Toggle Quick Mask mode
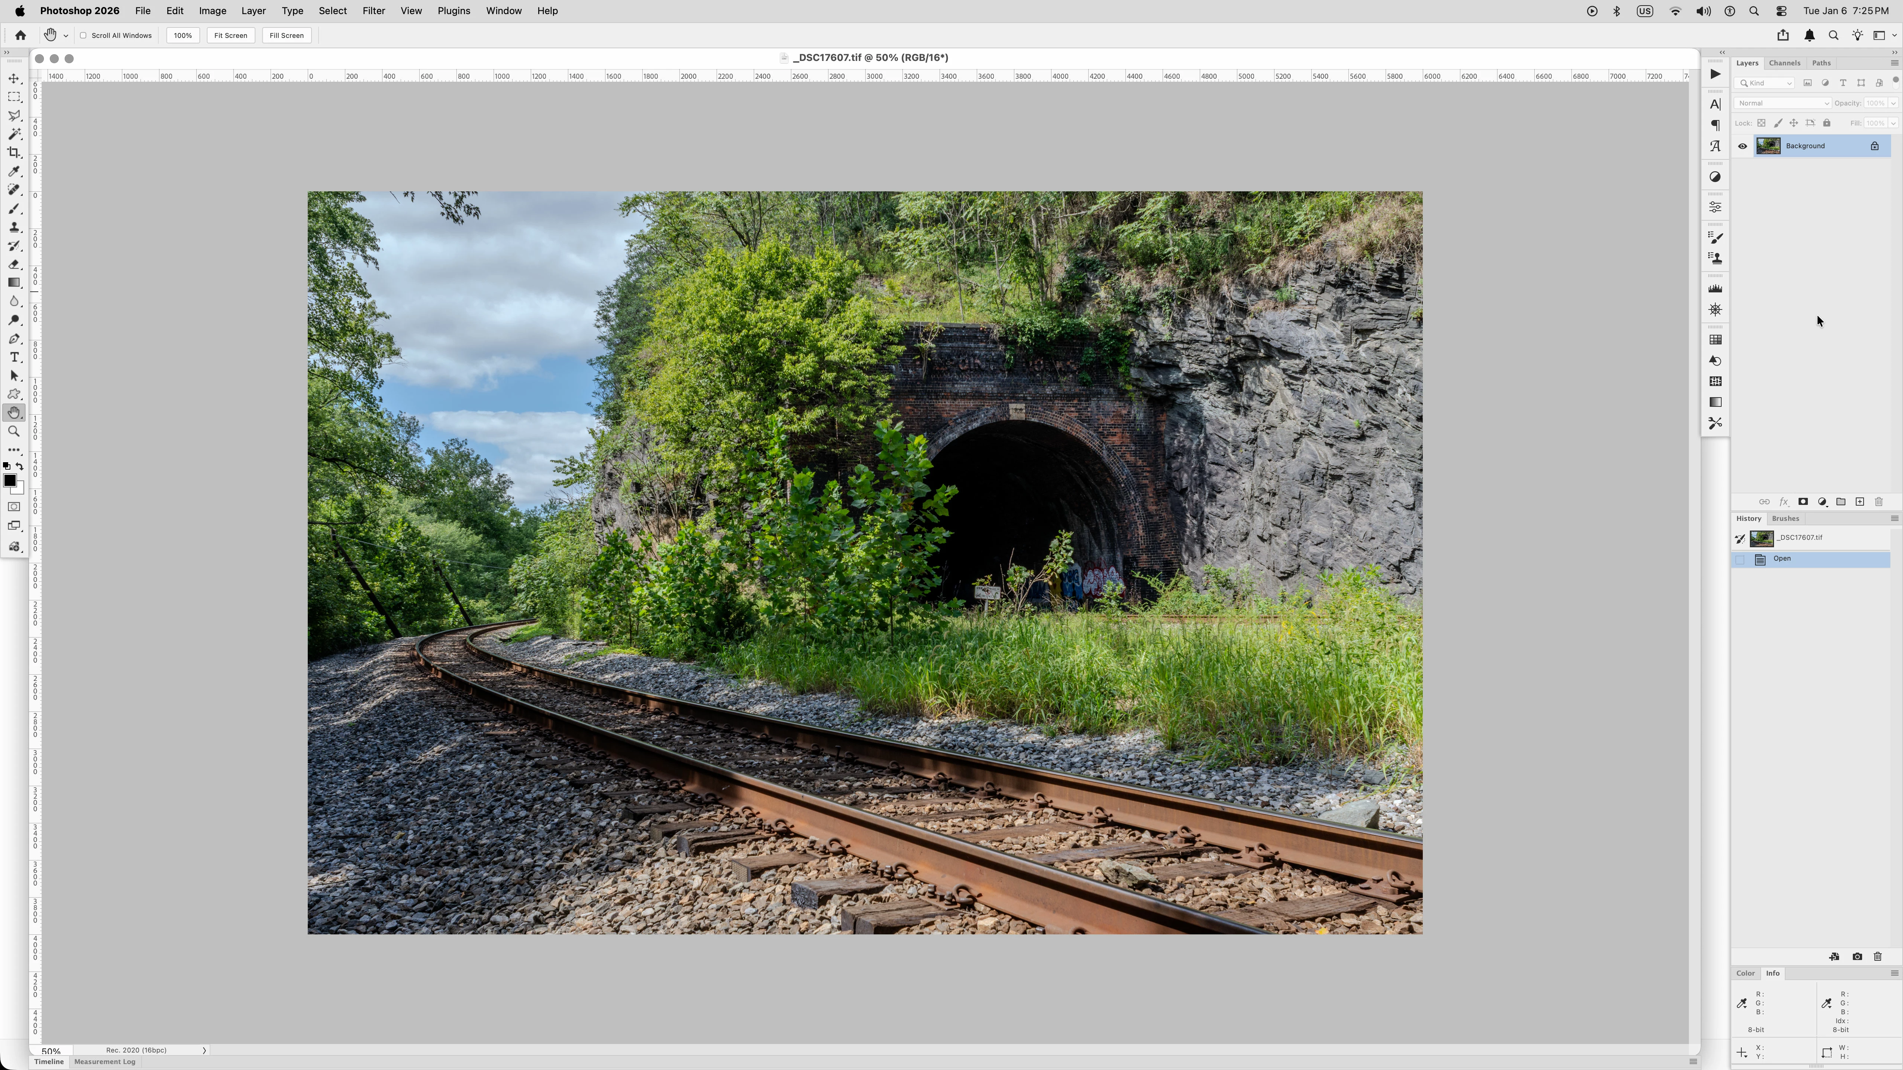This screenshot has width=1903, height=1070. pos(14,507)
